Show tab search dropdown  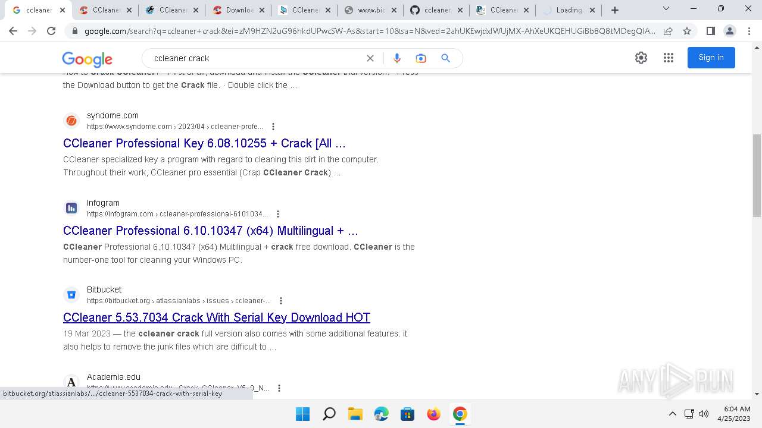pos(666,9)
